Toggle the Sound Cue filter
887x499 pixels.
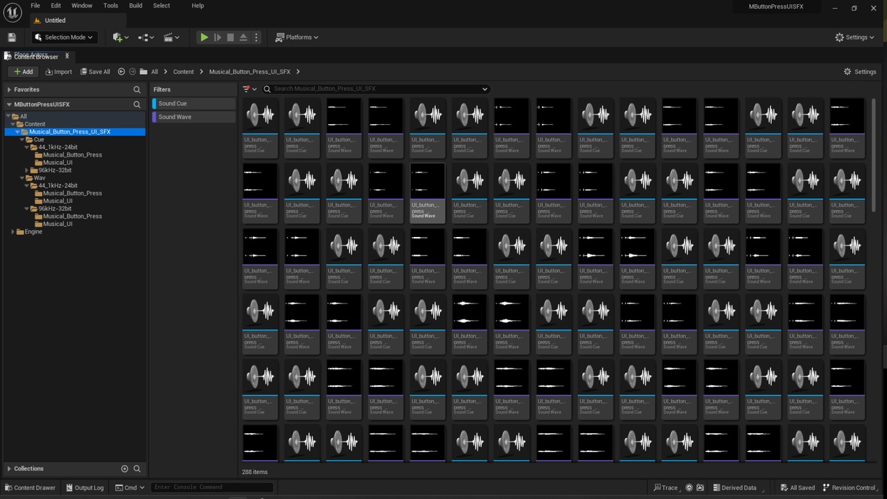coord(193,103)
